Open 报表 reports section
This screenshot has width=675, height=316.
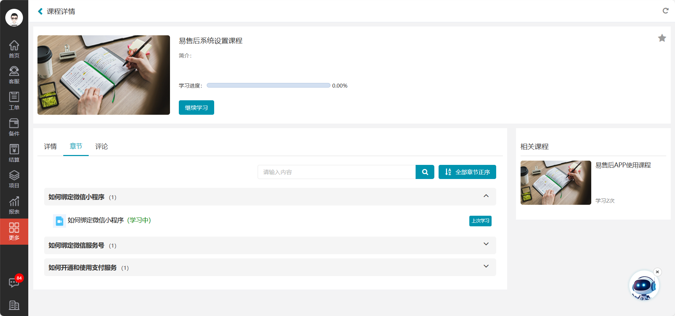point(14,205)
